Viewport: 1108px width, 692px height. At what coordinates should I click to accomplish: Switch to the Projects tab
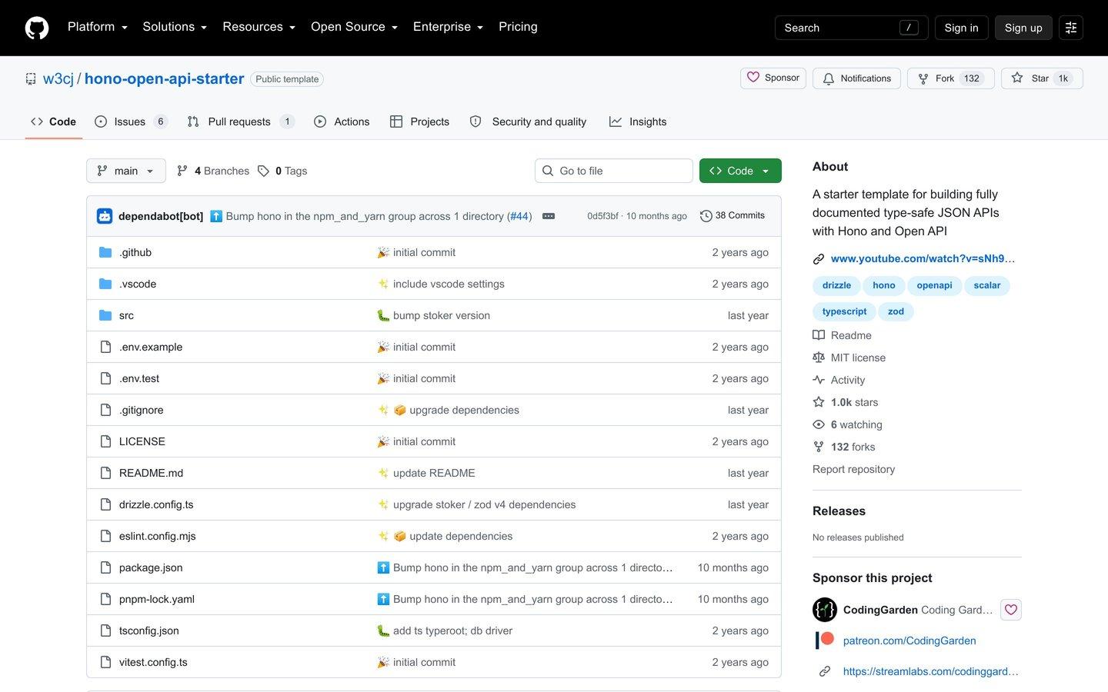pyautogui.click(x=419, y=121)
